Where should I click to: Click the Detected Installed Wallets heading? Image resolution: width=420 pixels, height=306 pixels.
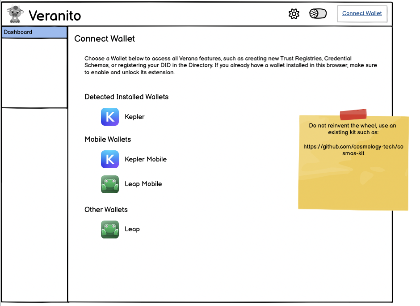point(126,97)
